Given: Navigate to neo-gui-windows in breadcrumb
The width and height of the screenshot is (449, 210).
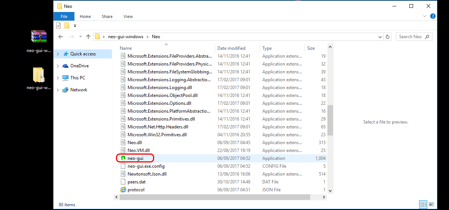Looking at the screenshot, I should point(126,37).
